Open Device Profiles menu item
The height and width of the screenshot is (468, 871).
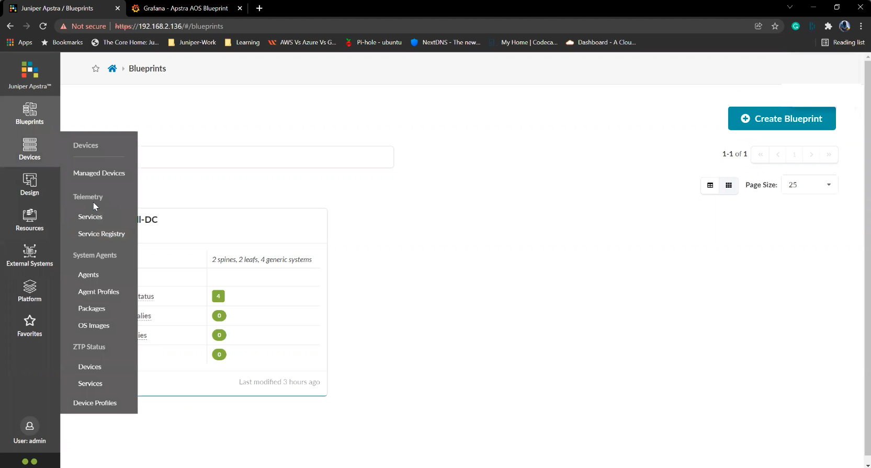coord(95,403)
